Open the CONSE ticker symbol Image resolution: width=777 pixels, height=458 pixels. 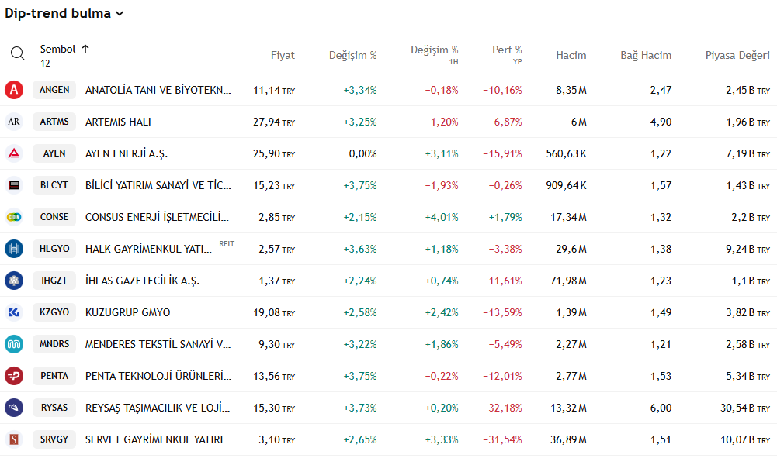click(54, 217)
